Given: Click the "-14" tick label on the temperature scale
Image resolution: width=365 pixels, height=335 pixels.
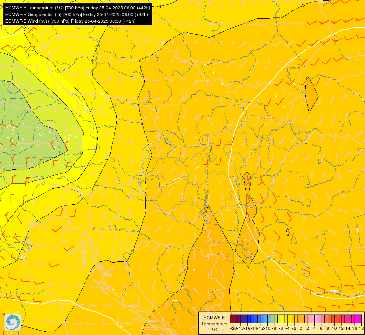Looking at the screenshot, I should click(254, 328).
